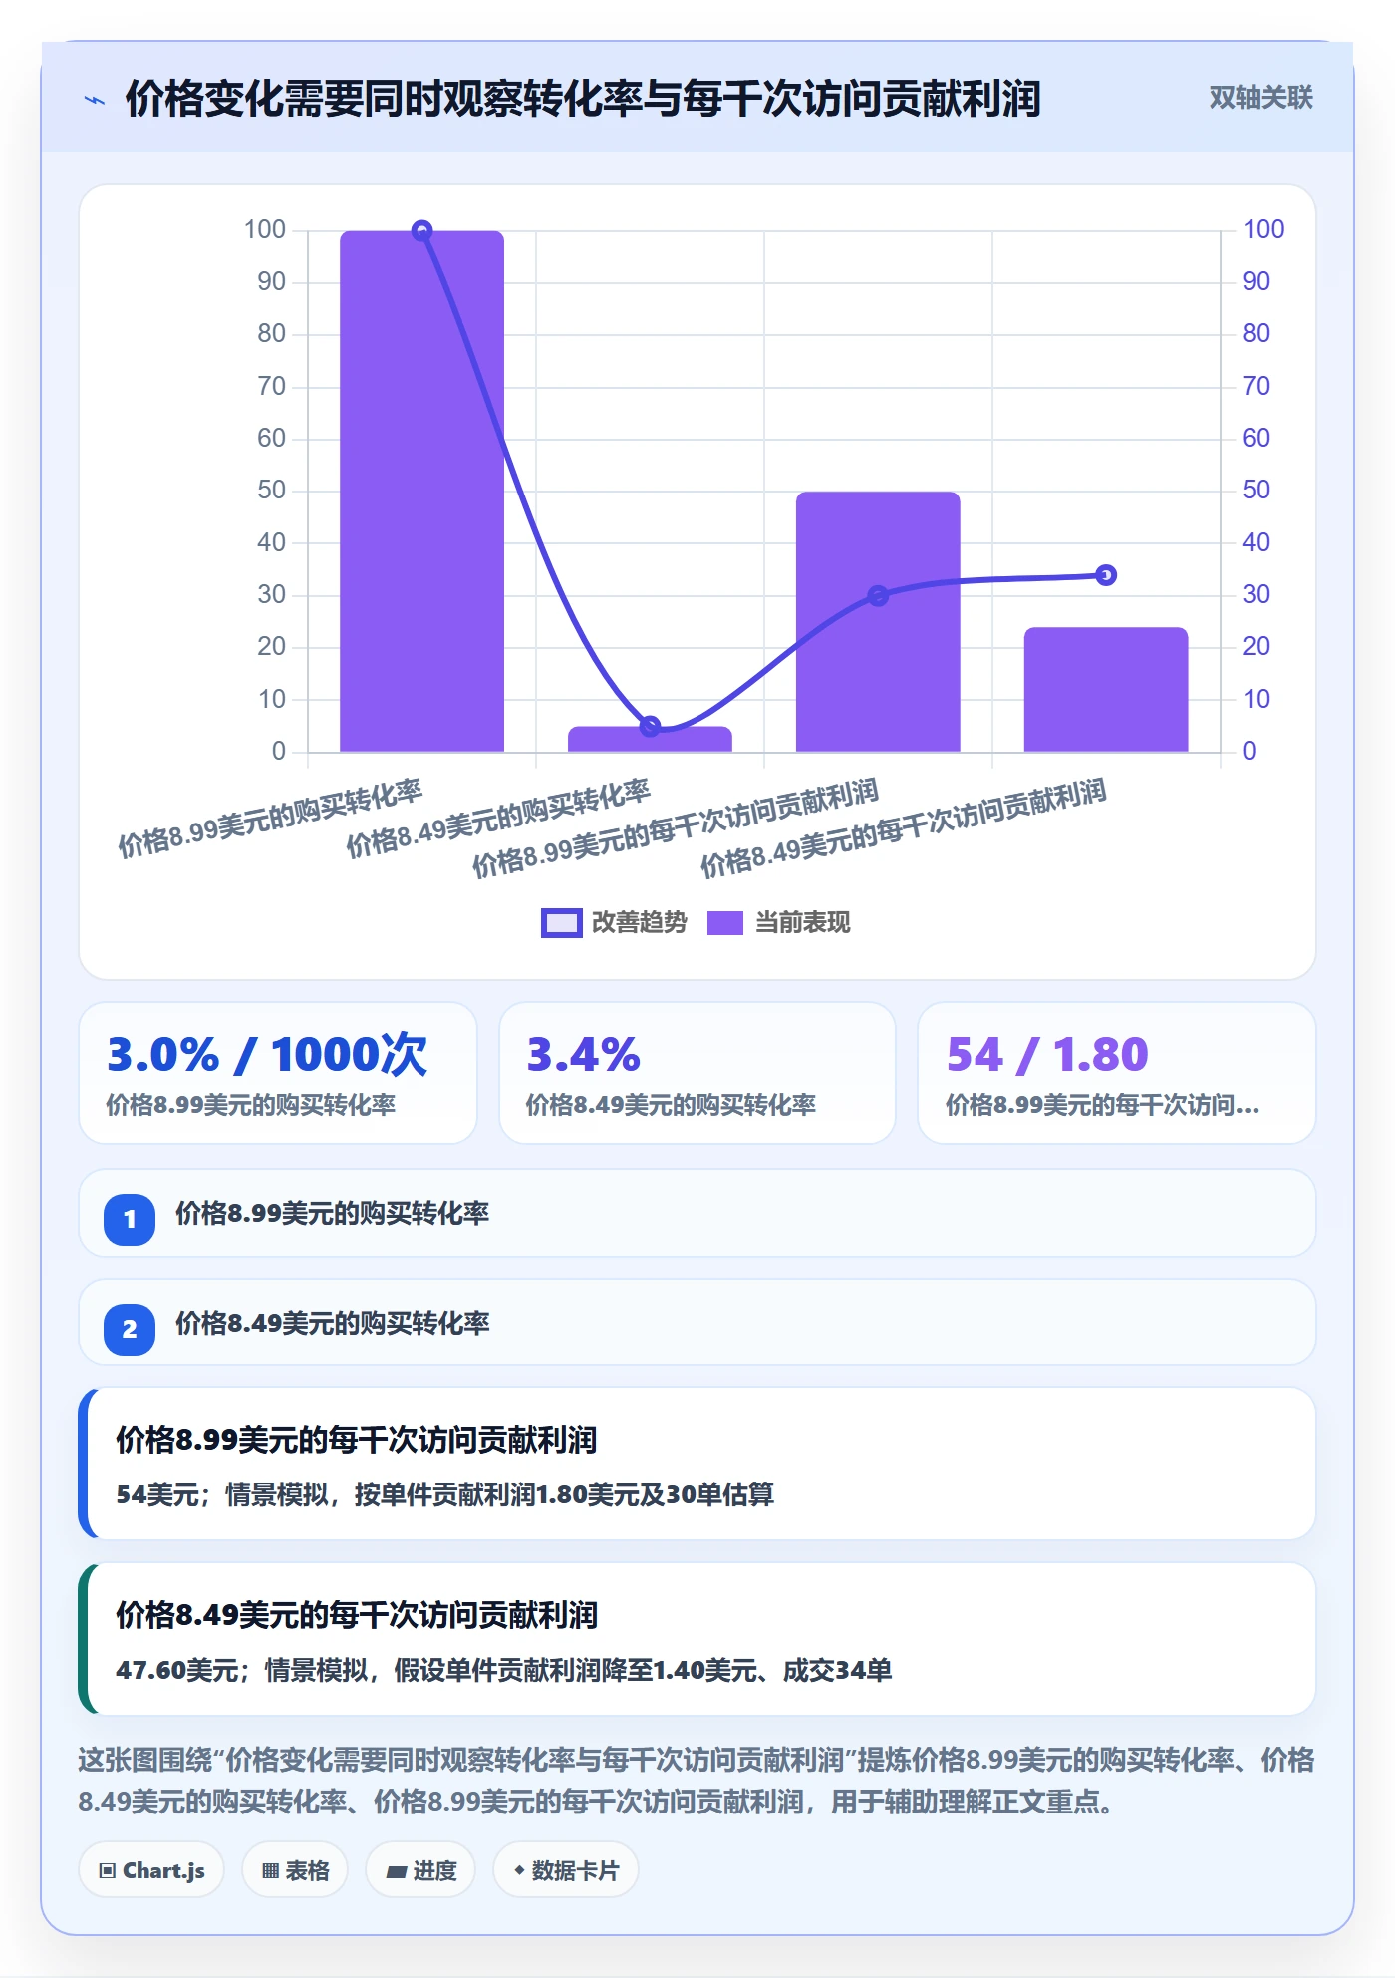This screenshot has width=1395, height=1978.
Task: Click the summary paragraph starting 这张图围绕
Action: tap(697, 1781)
